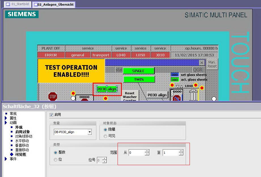Select the 直接移动 animation item

pyautogui.click(x=22, y=150)
